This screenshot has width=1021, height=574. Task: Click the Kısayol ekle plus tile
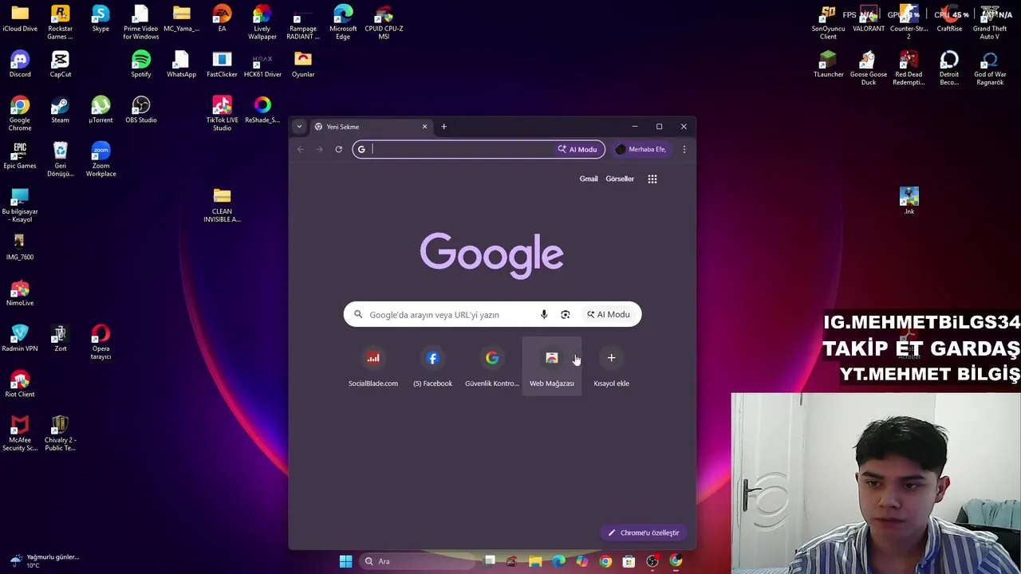[x=611, y=368]
